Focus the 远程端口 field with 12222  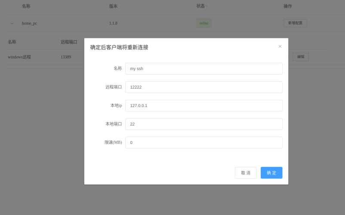click(204, 87)
